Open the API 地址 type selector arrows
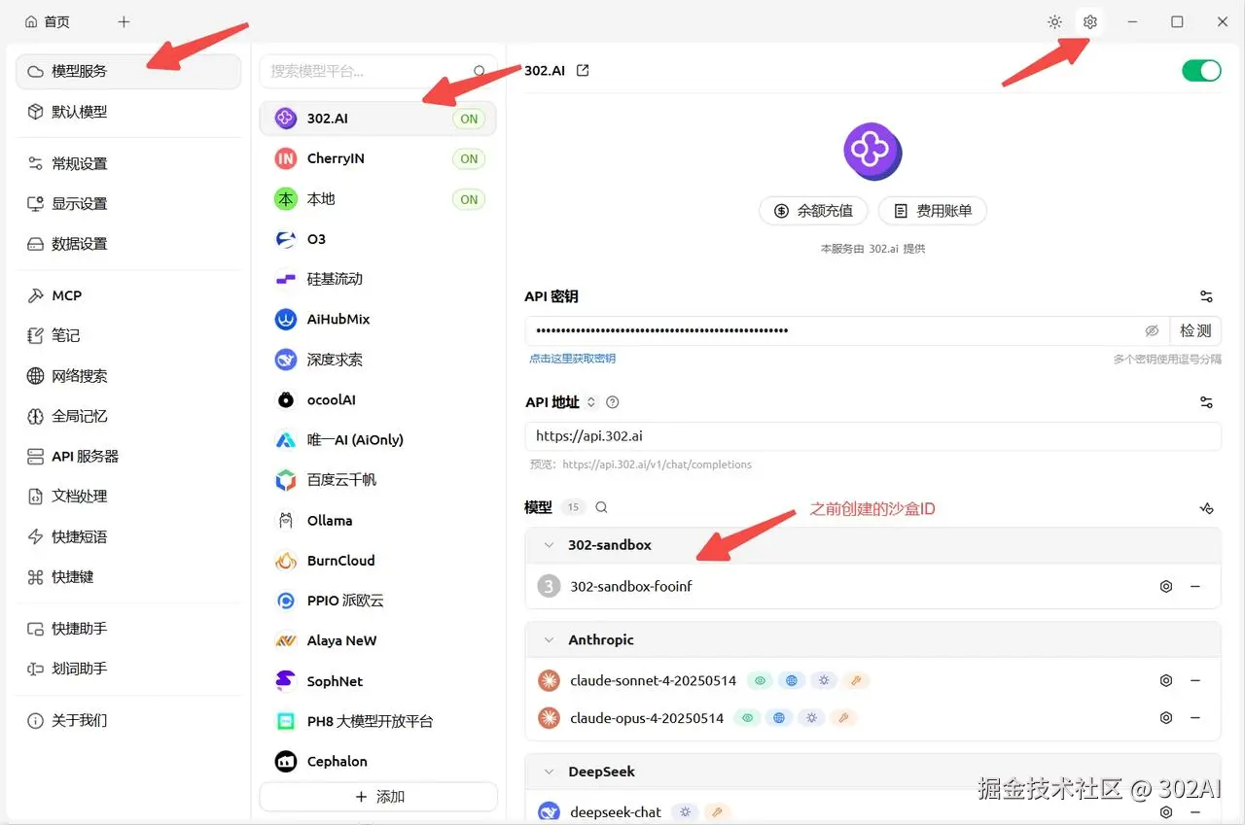 (x=590, y=402)
